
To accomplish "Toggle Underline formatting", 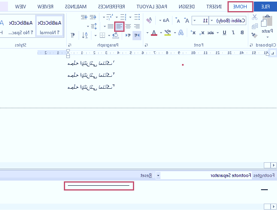I will (224, 33).
